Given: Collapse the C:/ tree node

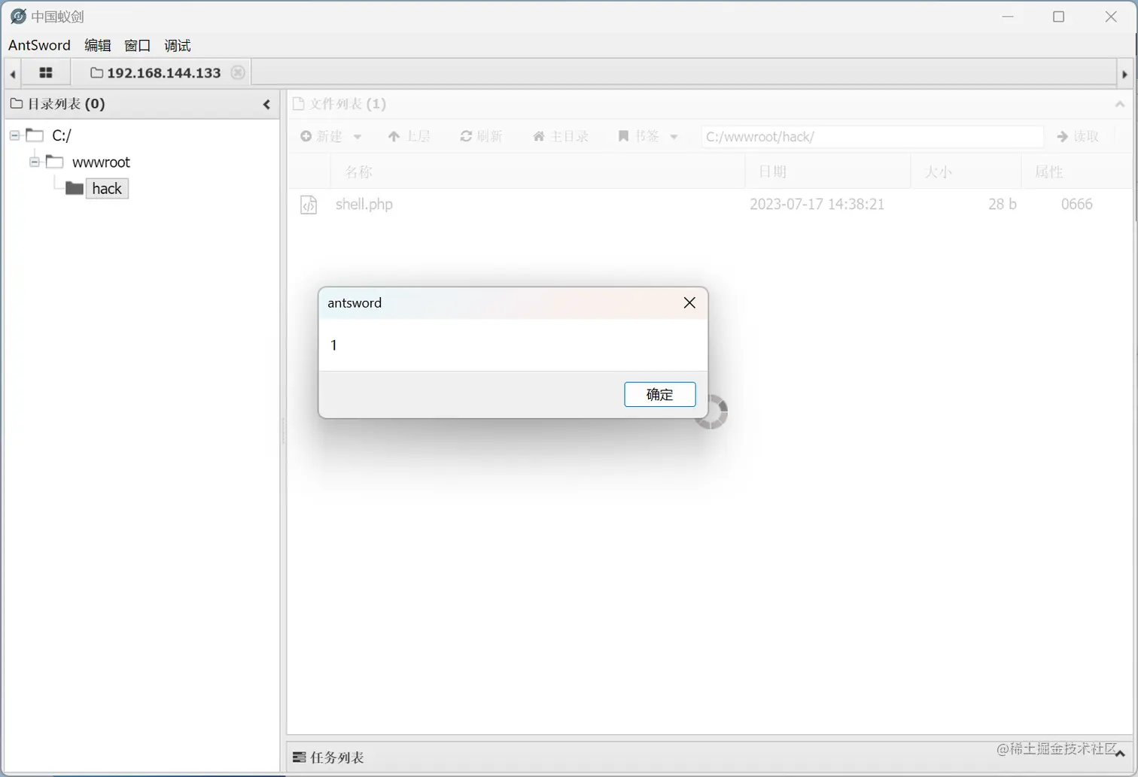Looking at the screenshot, I should point(14,135).
